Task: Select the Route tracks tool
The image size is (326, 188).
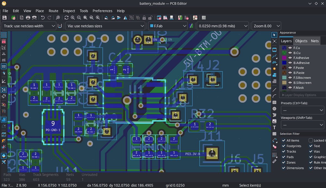Action: pos(274,56)
